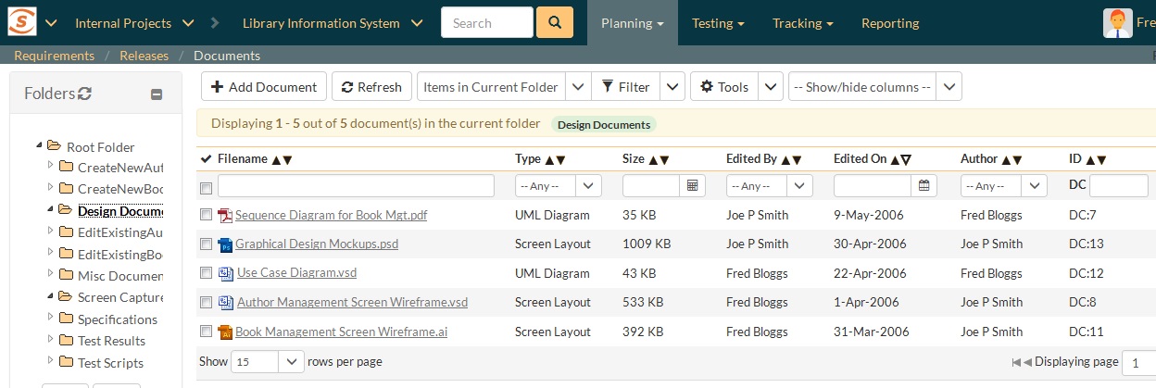Select the Use Case Diagram.vsd checkbox
The width and height of the screenshot is (1156, 388).
(x=207, y=273)
